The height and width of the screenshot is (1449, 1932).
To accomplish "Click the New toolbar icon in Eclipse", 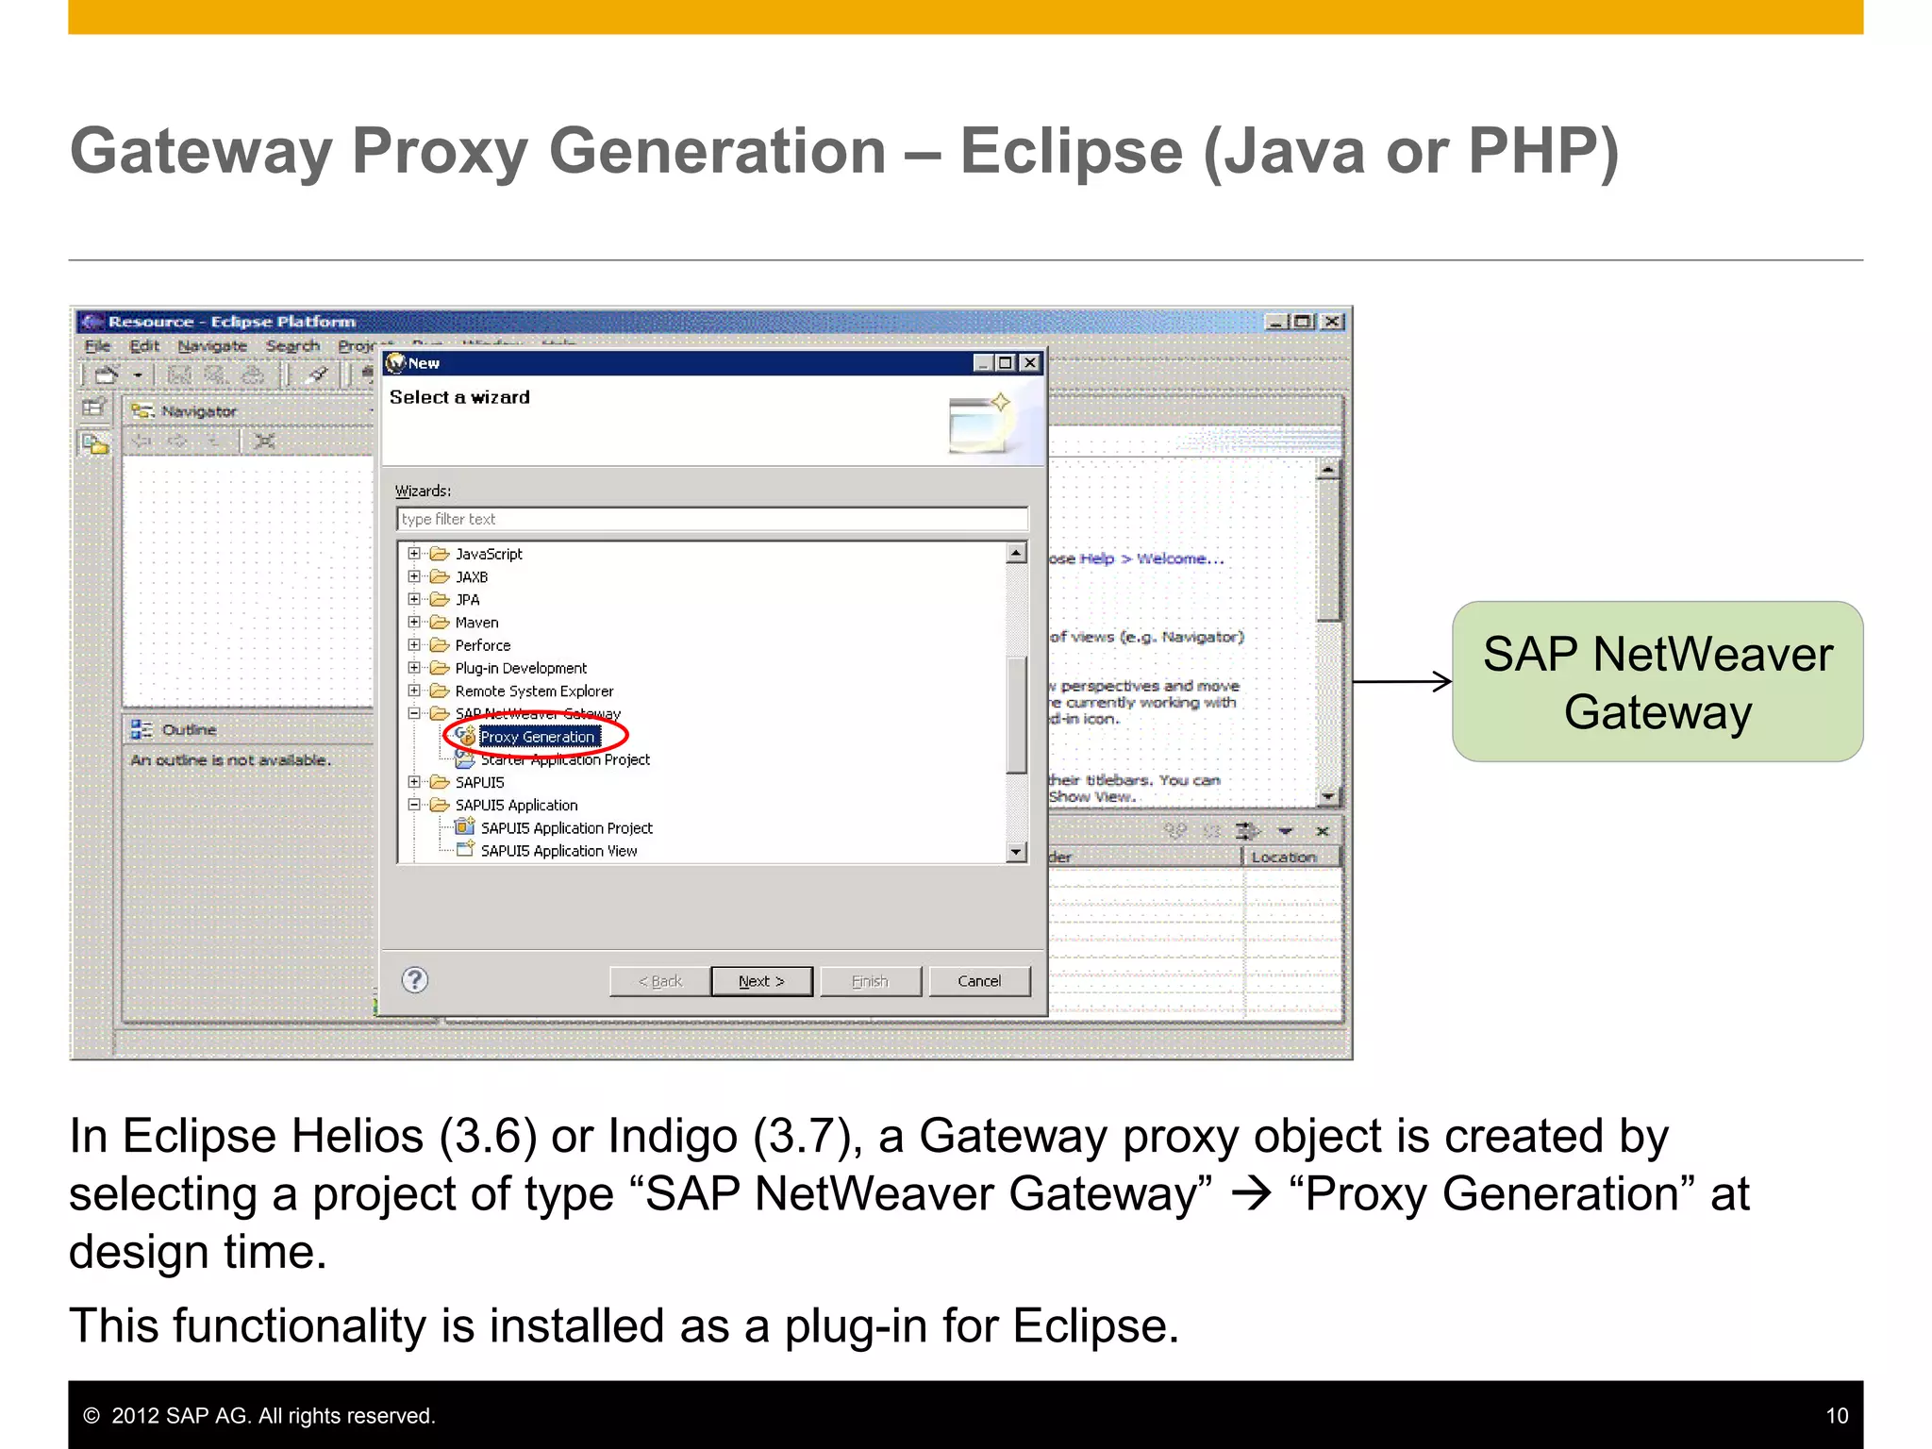I will pos(106,375).
